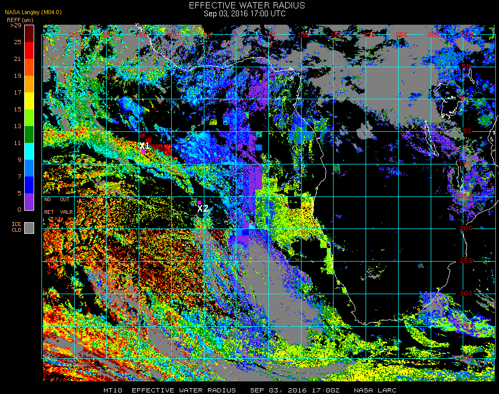Click the legend value 11
Viewport: 499px width, 394px height.
17,143
